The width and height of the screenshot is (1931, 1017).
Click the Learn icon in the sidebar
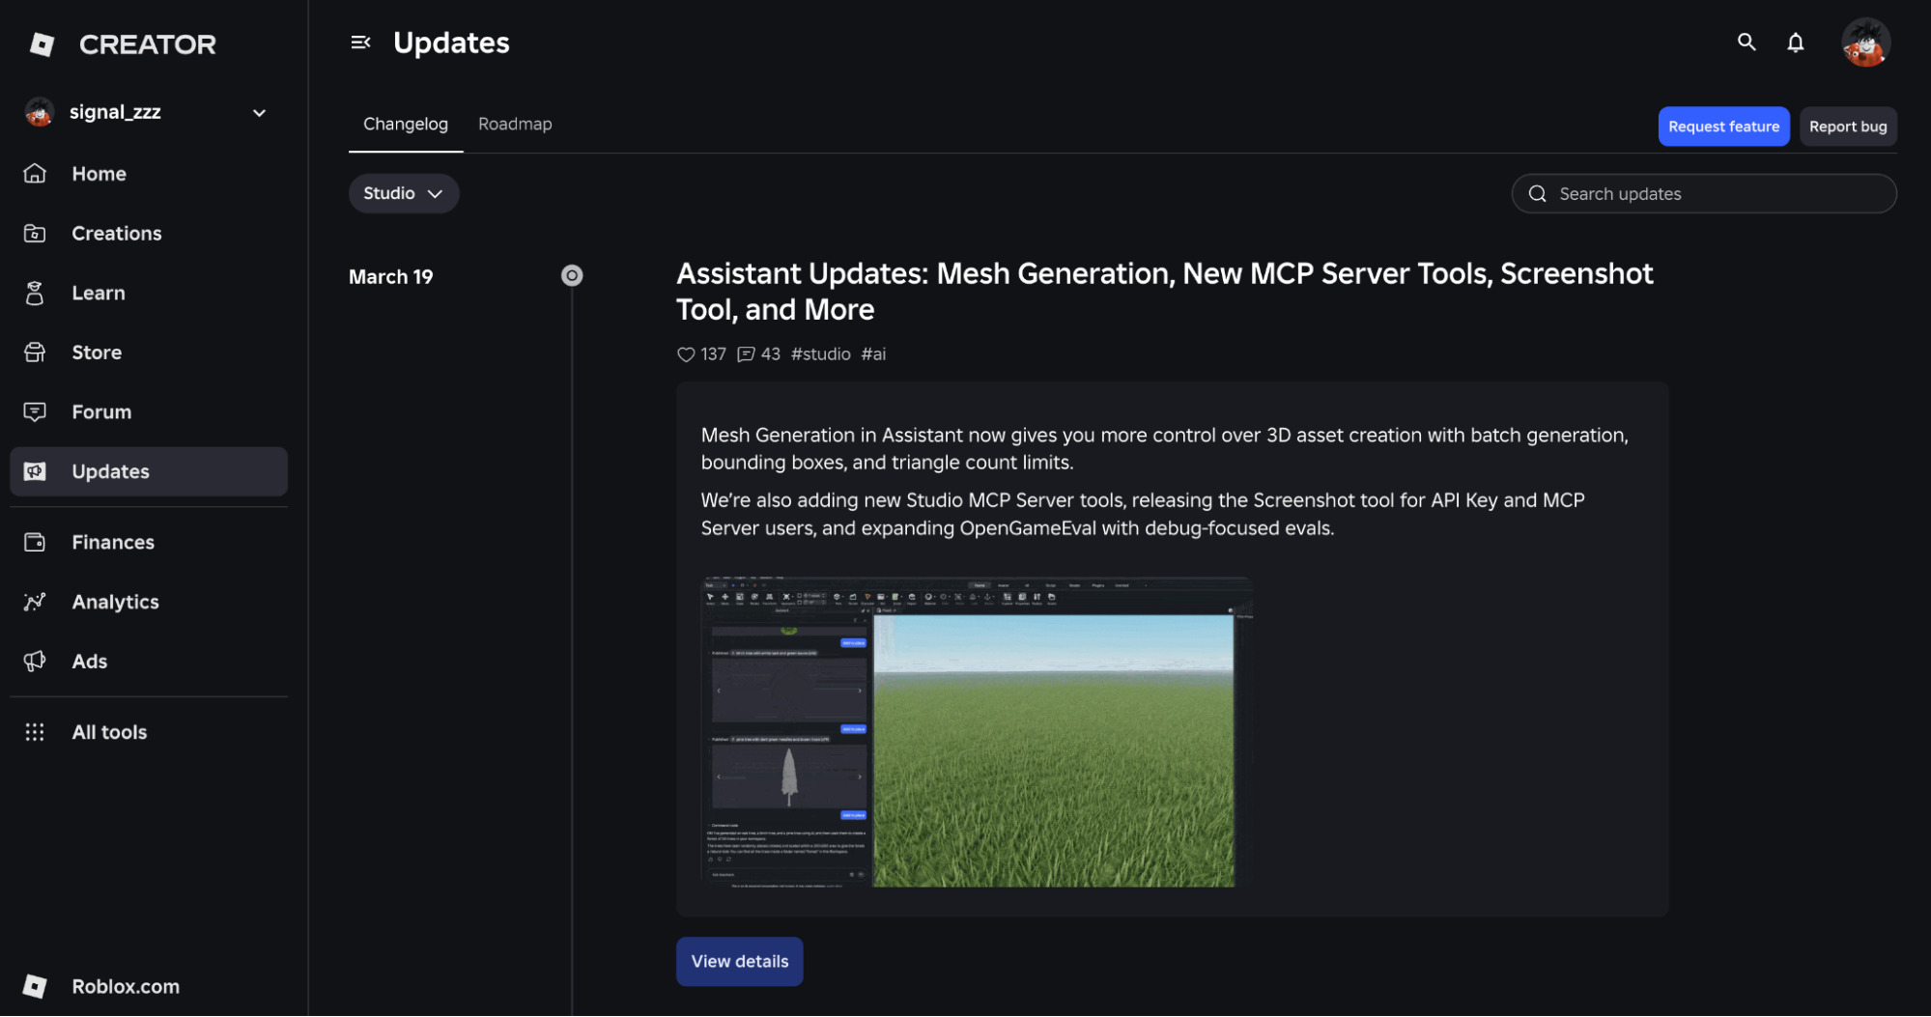tap(35, 294)
